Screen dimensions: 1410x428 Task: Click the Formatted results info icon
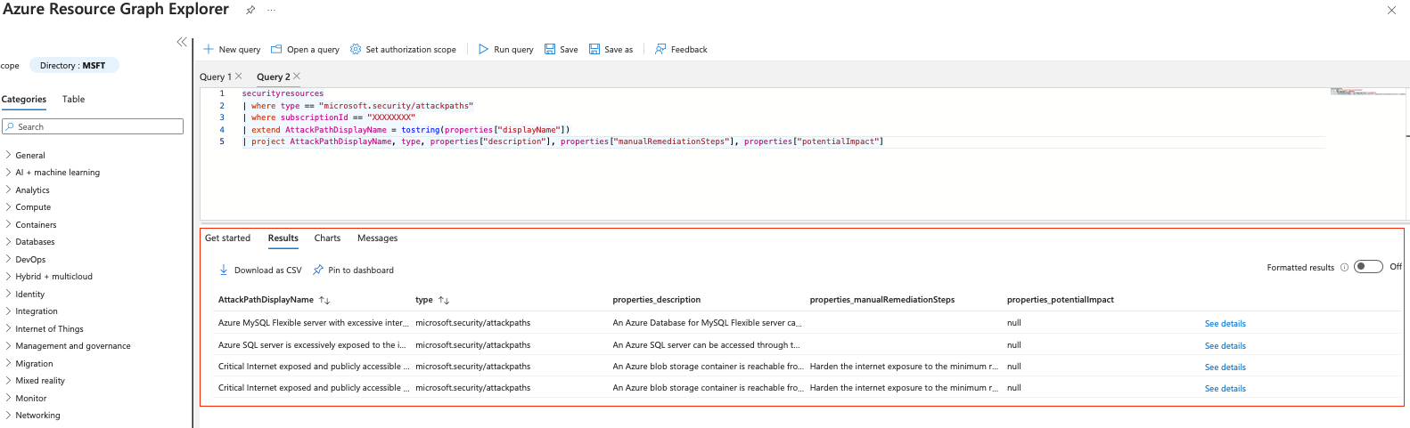(x=1344, y=267)
